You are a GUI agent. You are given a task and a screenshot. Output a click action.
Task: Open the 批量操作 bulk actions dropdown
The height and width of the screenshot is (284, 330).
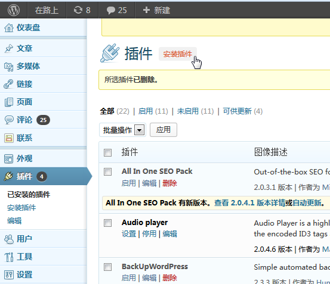(x=122, y=130)
